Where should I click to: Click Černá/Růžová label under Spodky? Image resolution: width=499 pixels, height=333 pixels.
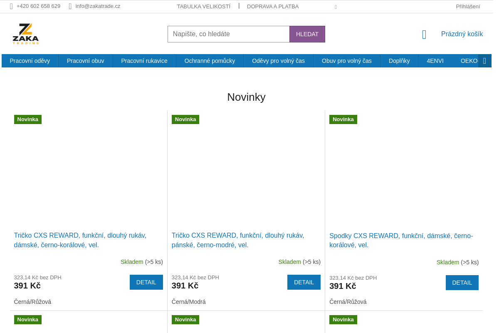(348, 302)
